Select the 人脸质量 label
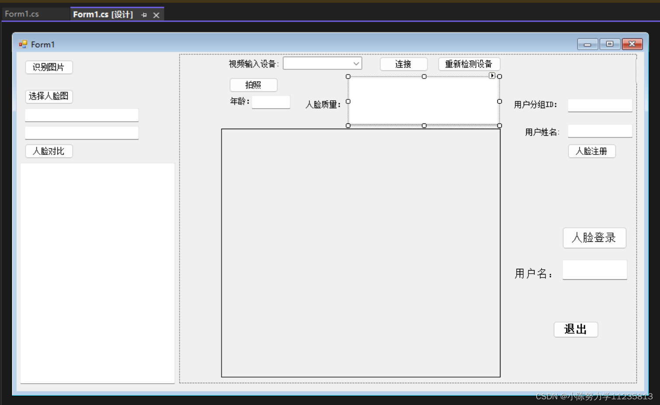The width and height of the screenshot is (660, 405). 323,104
